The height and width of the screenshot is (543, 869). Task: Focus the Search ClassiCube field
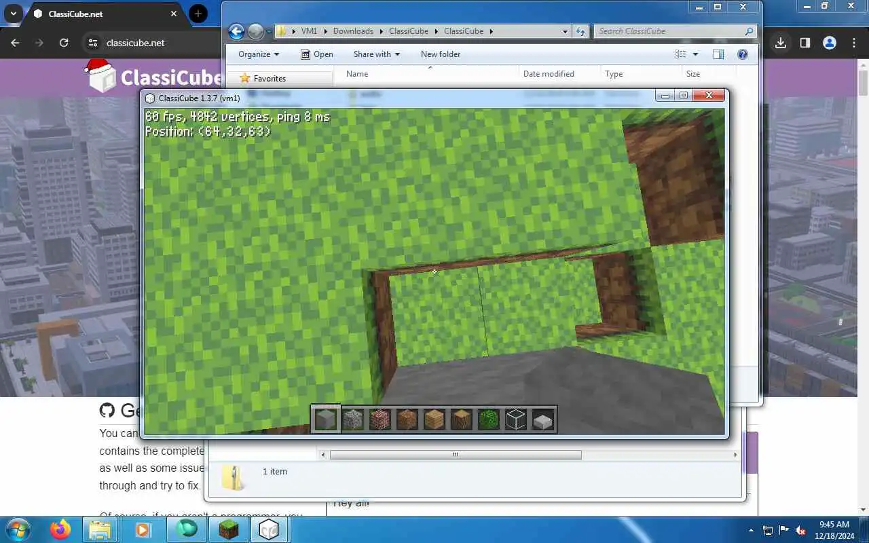(675, 31)
